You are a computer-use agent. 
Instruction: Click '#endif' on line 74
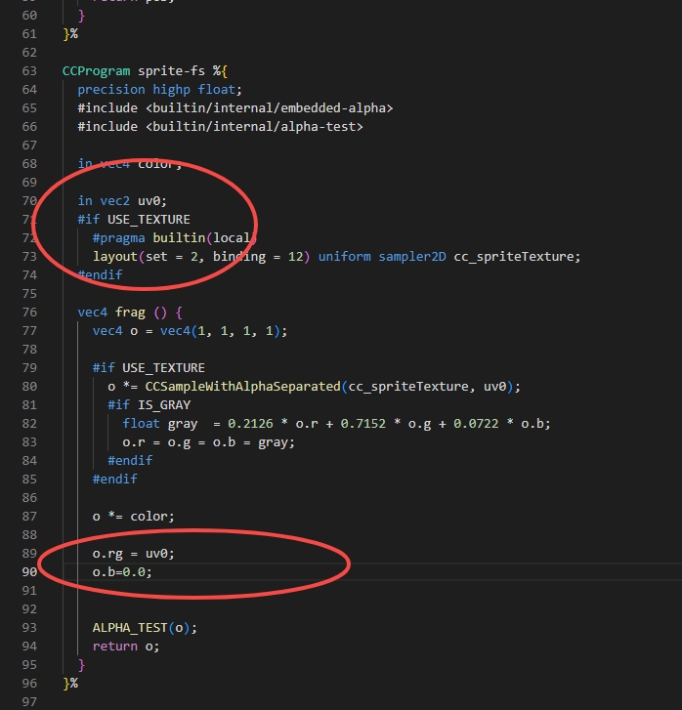tap(100, 275)
